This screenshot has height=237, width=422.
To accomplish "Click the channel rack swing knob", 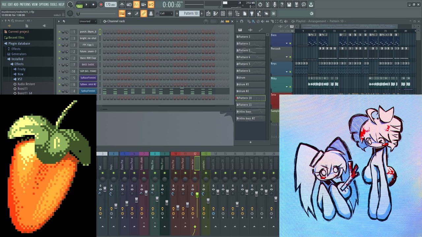I will click(x=206, y=21).
